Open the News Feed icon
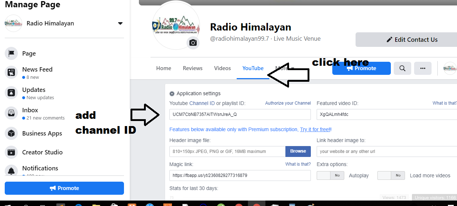The image size is (457, 206). (11, 72)
